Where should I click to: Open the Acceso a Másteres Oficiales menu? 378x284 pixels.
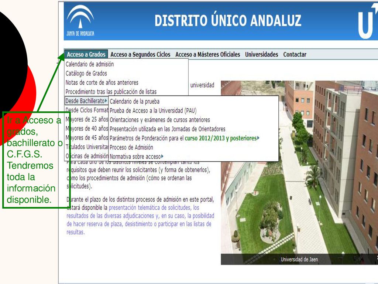[207, 54]
